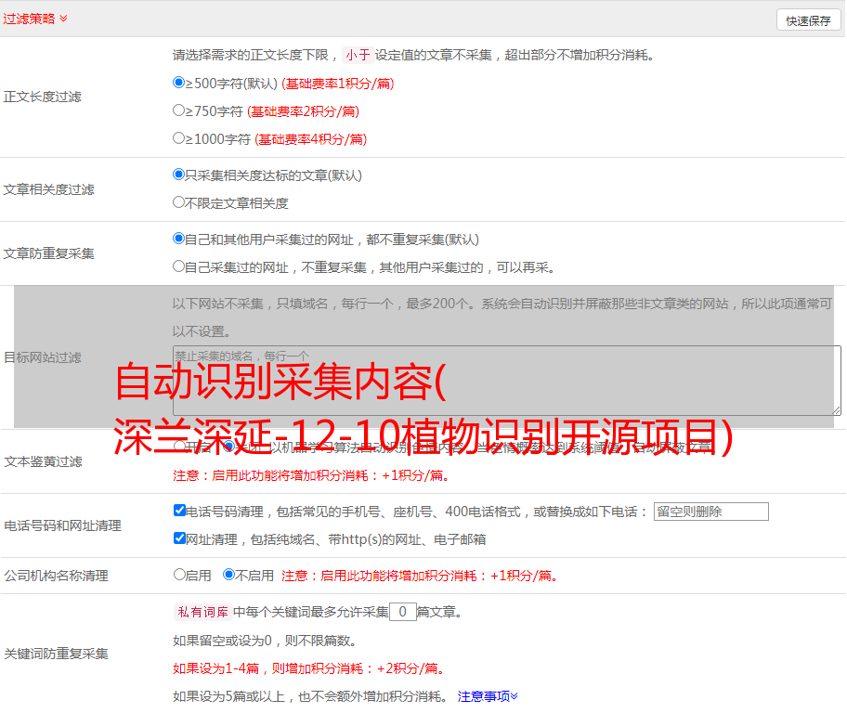Toggle the 电话号码清理 checkbox

(x=180, y=511)
